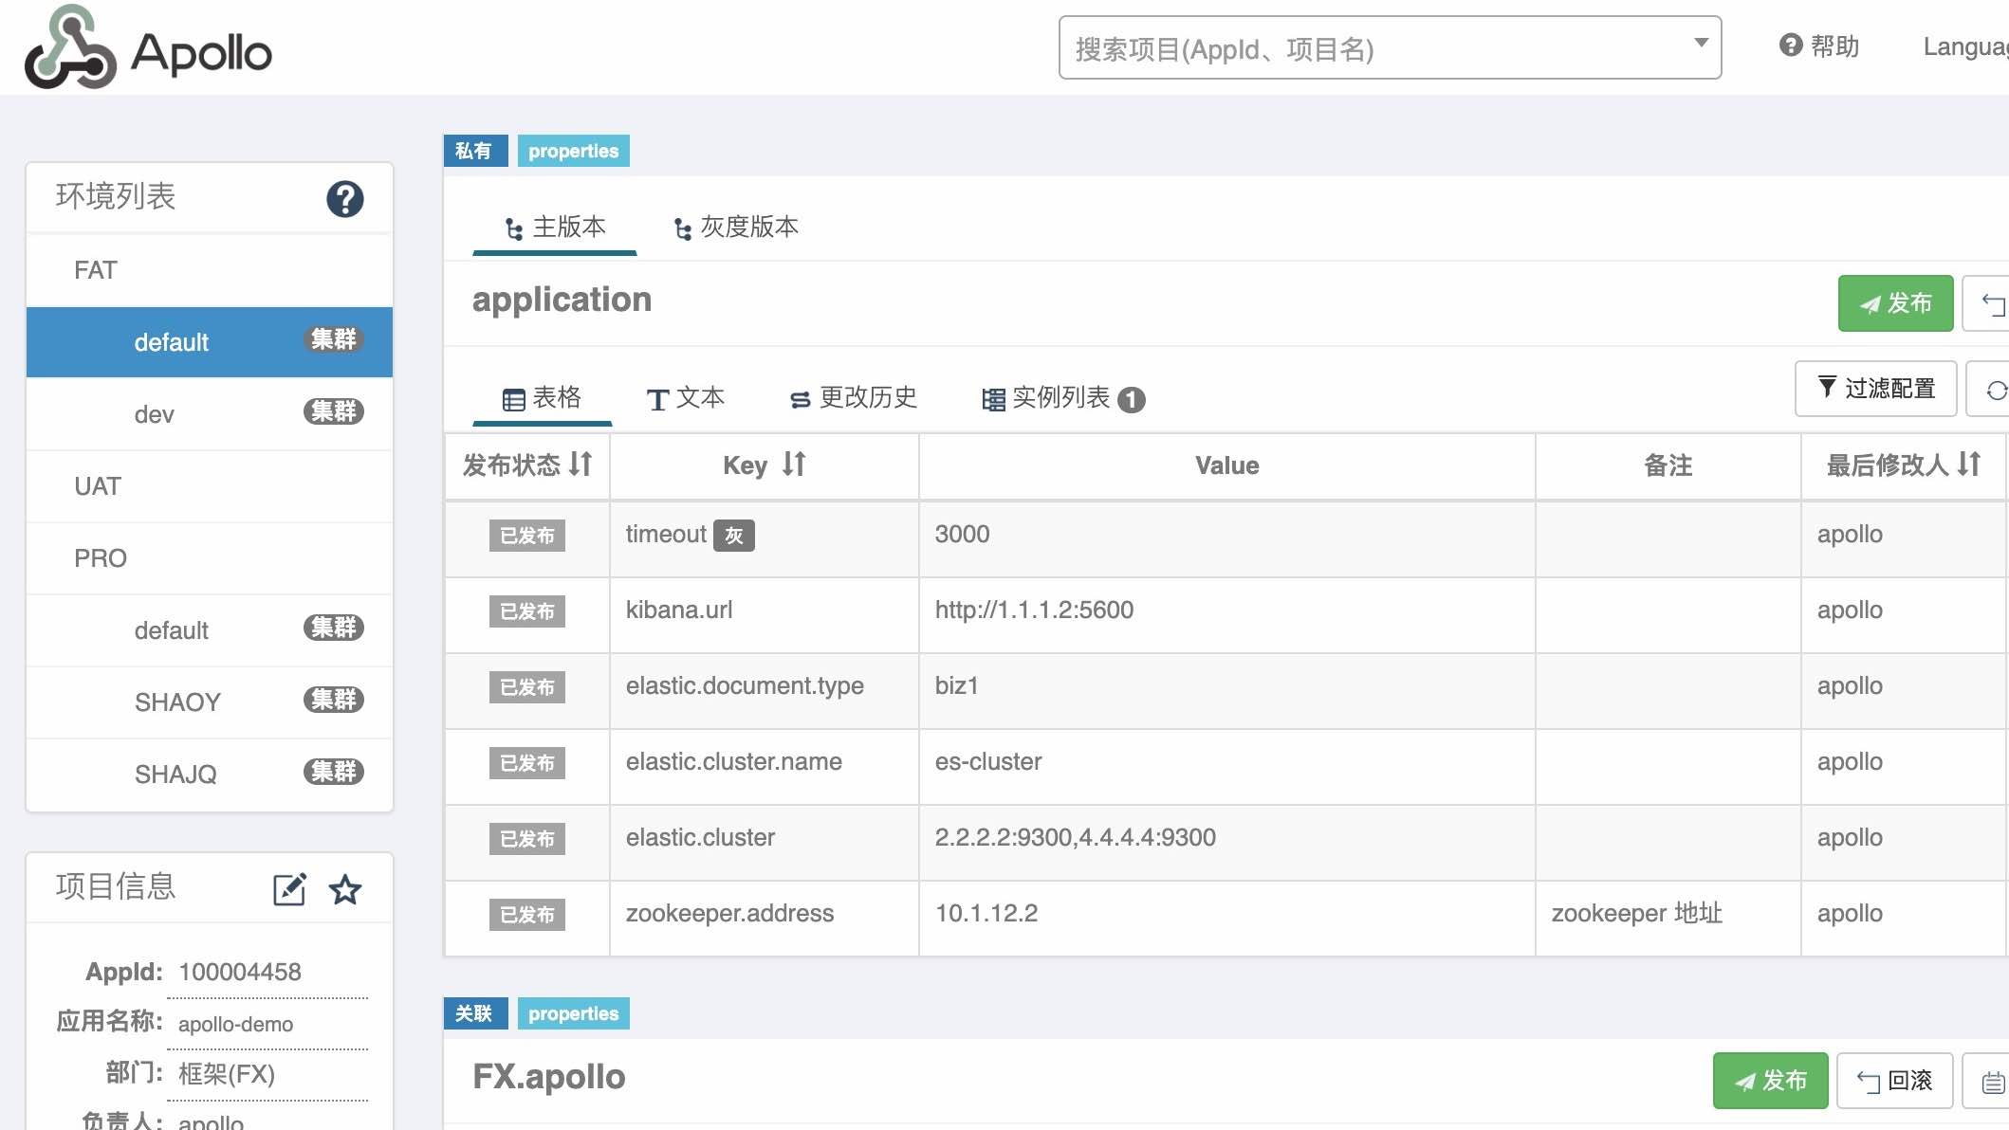
Task: Click the elastic.cluster.name key
Action: (733, 761)
